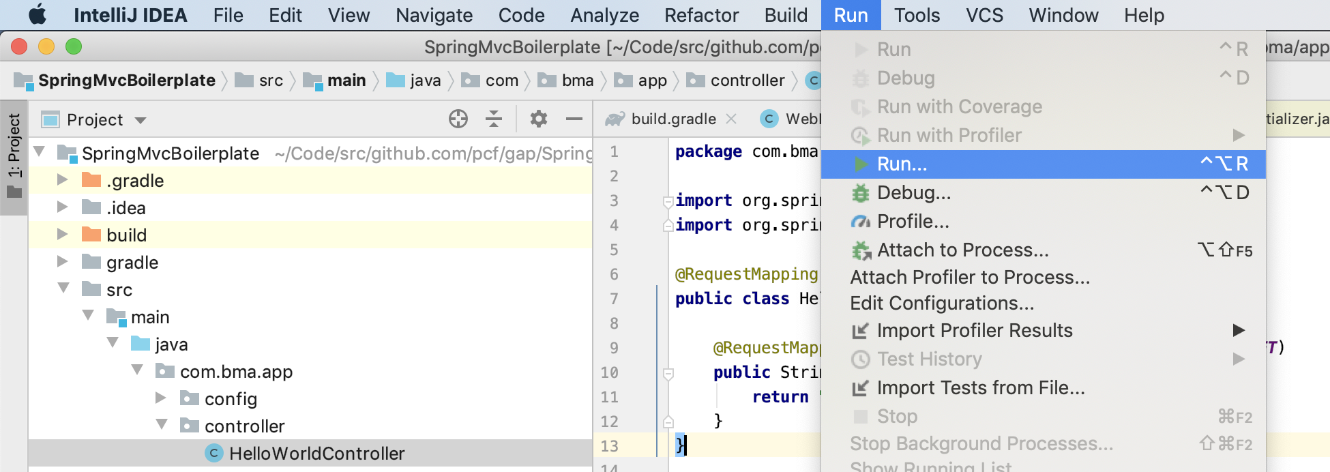Screen dimensions: 1330x472
Task: Open Import Profiler Results submenu
Action: pyautogui.click(x=1044, y=331)
